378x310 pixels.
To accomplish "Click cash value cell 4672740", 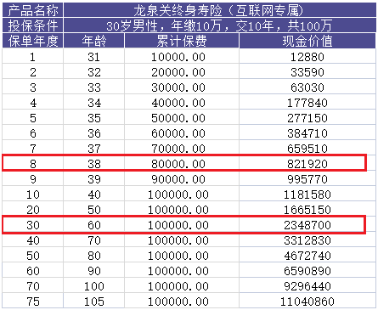I will pos(307,256).
